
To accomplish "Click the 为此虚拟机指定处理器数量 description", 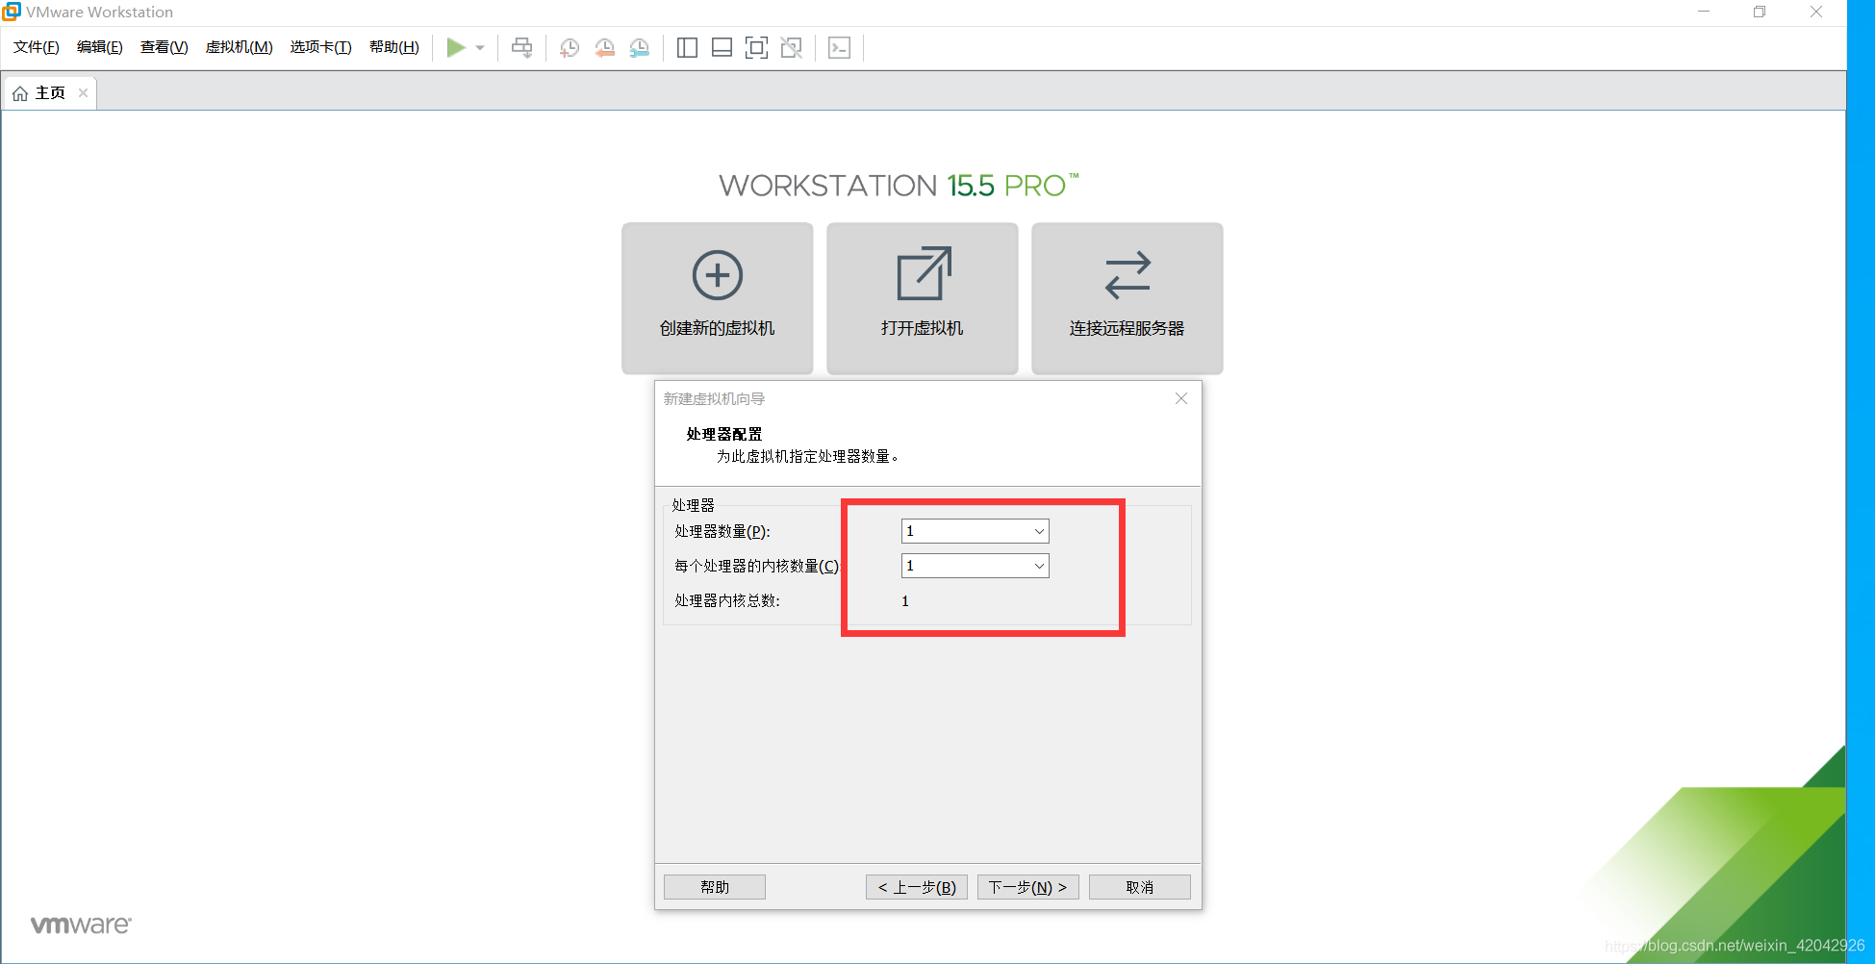I will [x=808, y=456].
